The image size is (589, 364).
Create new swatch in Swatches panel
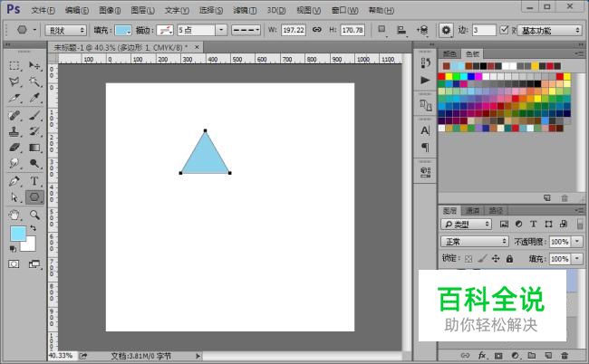pos(547,197)
